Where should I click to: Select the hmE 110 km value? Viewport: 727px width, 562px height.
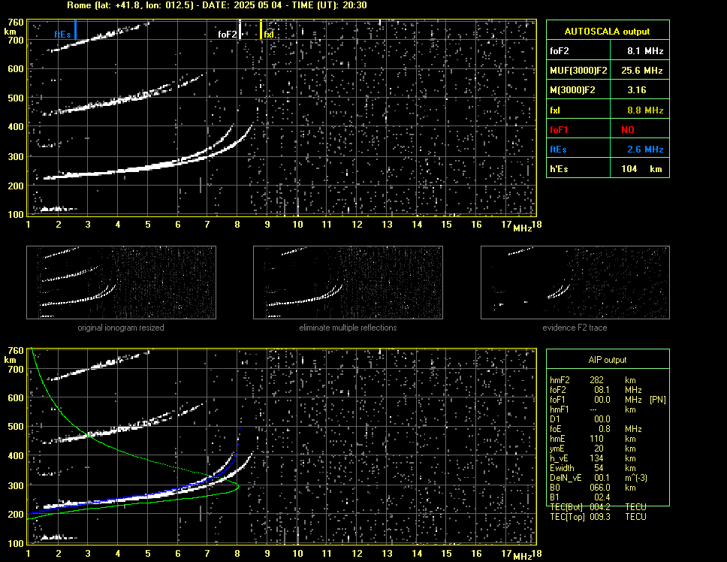pos(613,439)
